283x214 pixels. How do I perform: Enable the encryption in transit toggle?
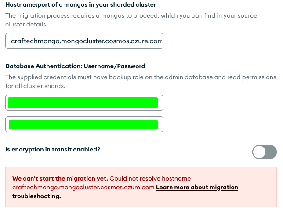[264, 152]
